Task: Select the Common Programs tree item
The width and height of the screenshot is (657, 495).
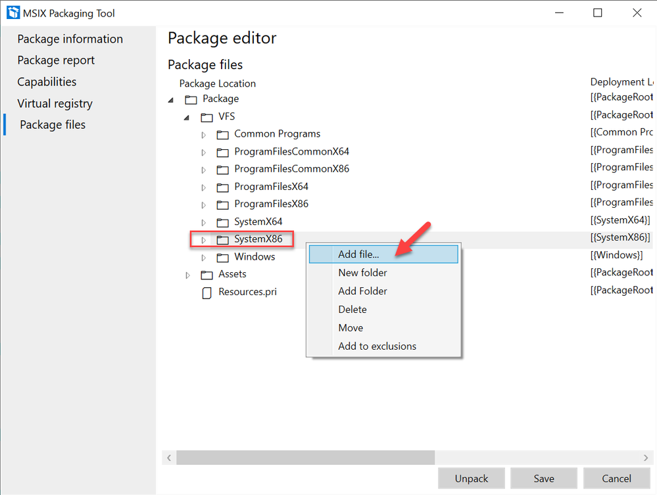Action: click(278, 134)
